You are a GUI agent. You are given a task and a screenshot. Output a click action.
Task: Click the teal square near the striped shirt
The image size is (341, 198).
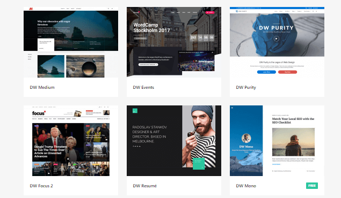199,164
